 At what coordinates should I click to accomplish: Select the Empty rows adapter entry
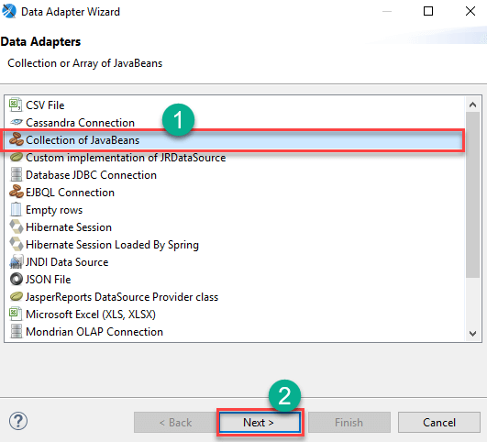point(54,210)
